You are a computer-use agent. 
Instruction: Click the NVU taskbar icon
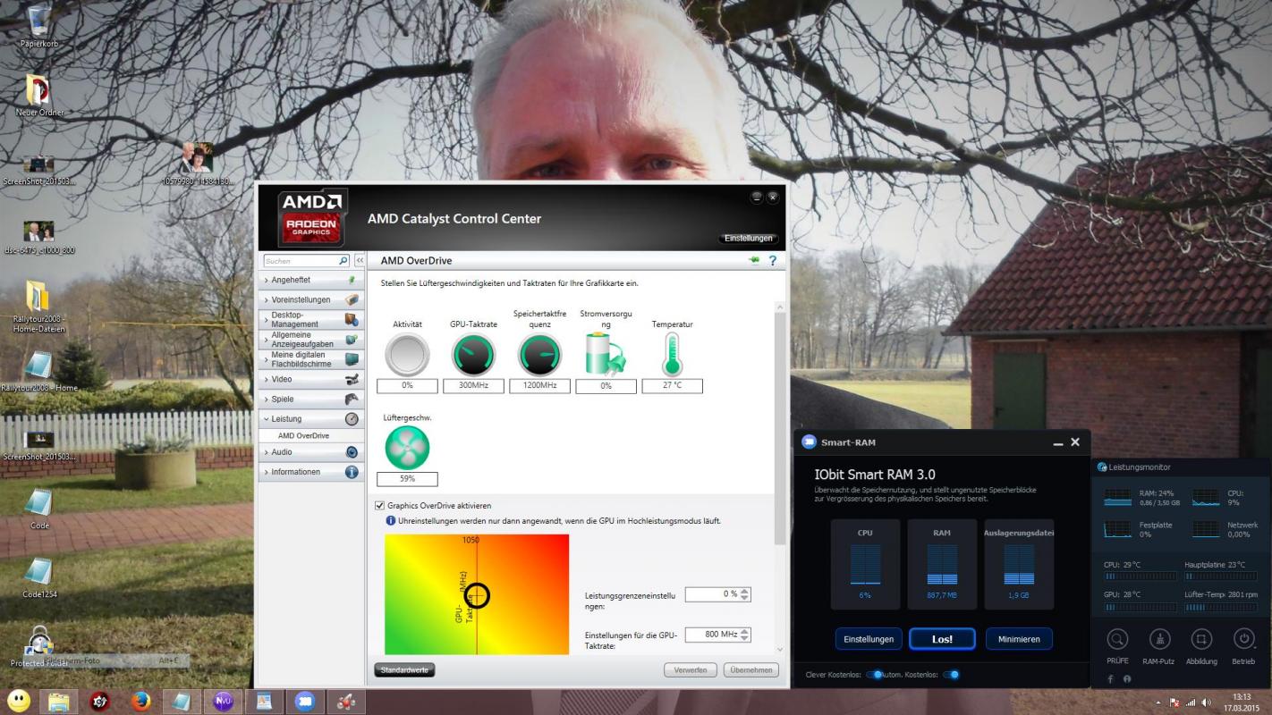click(x=223, y=702)
